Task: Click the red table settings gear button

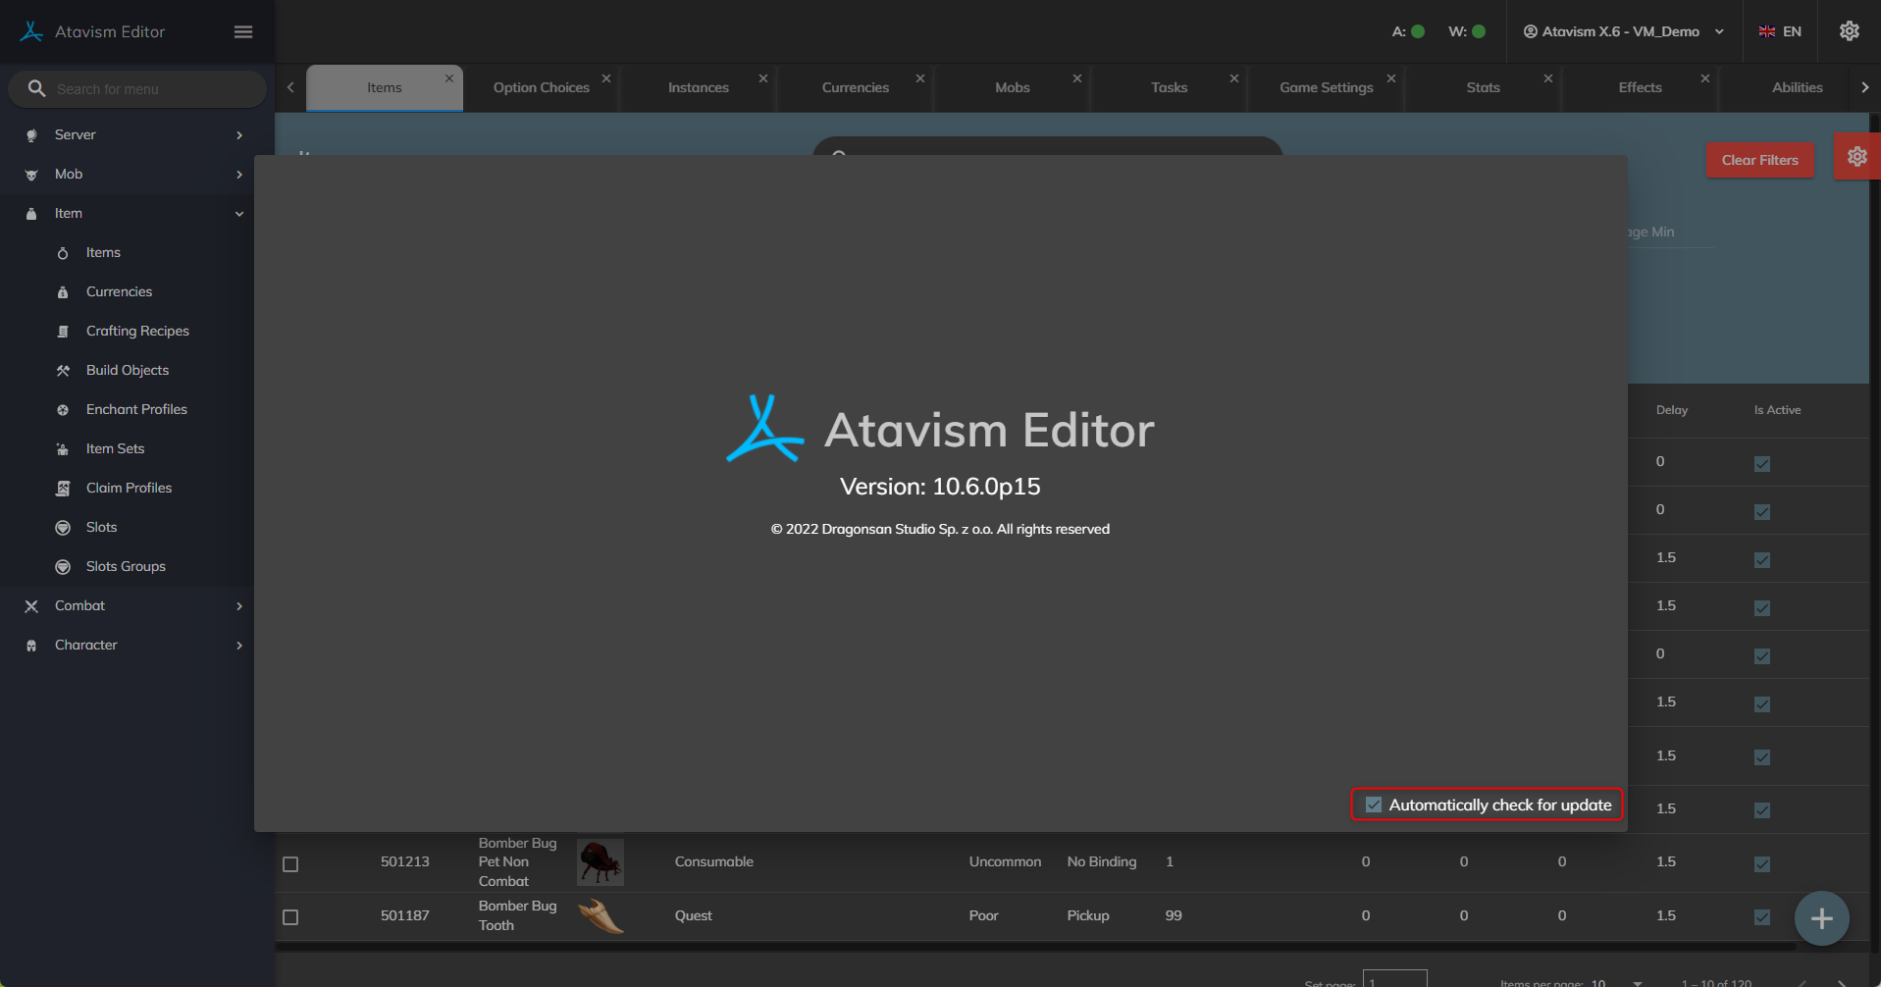Action: [1856, 157]
